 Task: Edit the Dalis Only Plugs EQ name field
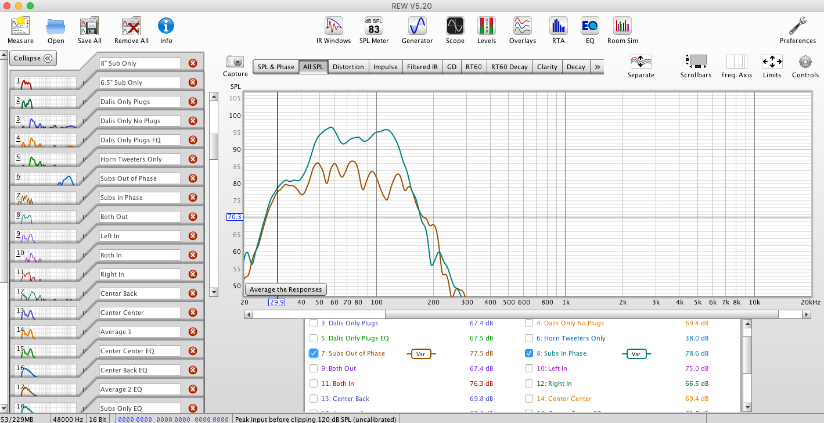(140, 140)
